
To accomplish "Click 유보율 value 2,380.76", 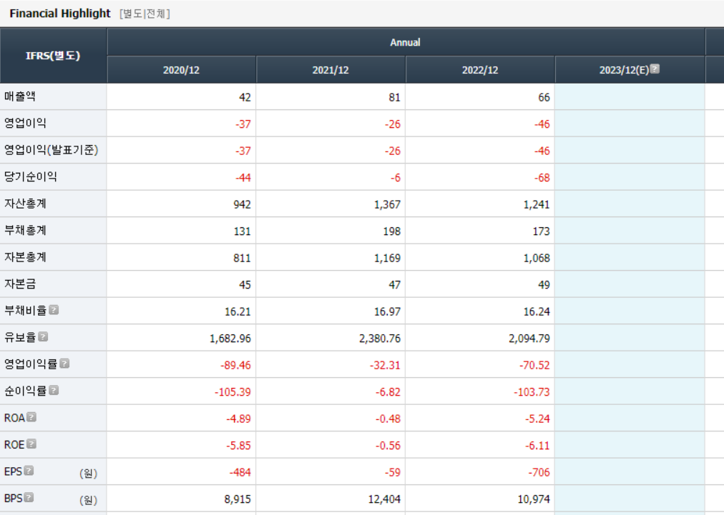I will click(380, 338).
